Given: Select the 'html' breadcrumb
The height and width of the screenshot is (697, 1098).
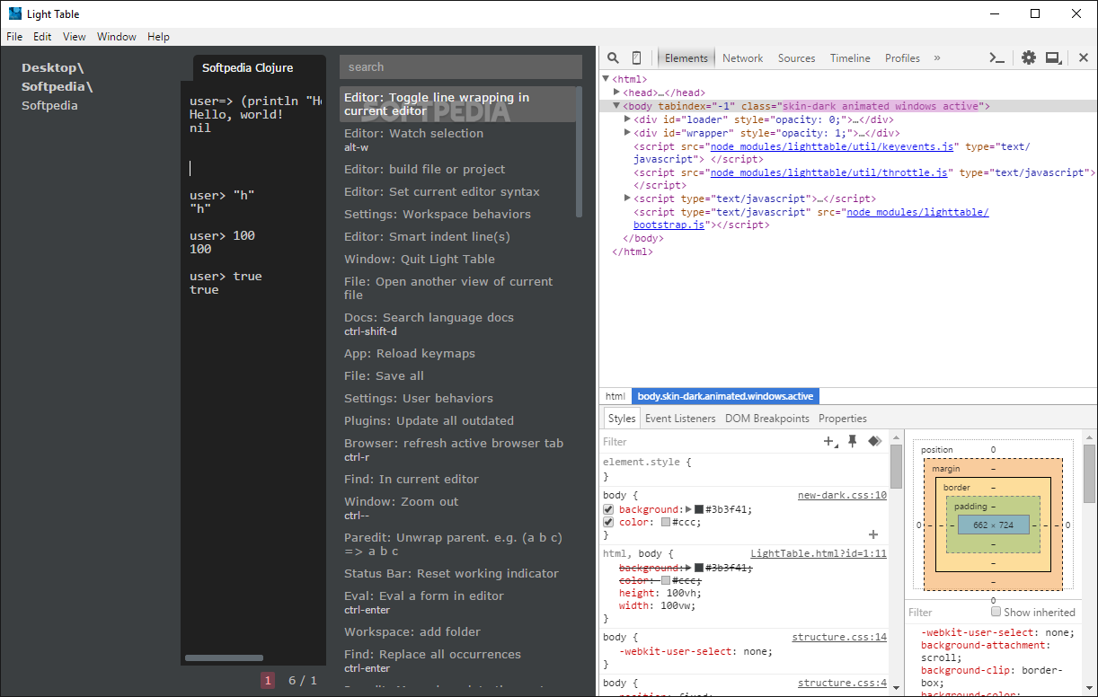Looking at the screenshot, I should pos(615,396).
